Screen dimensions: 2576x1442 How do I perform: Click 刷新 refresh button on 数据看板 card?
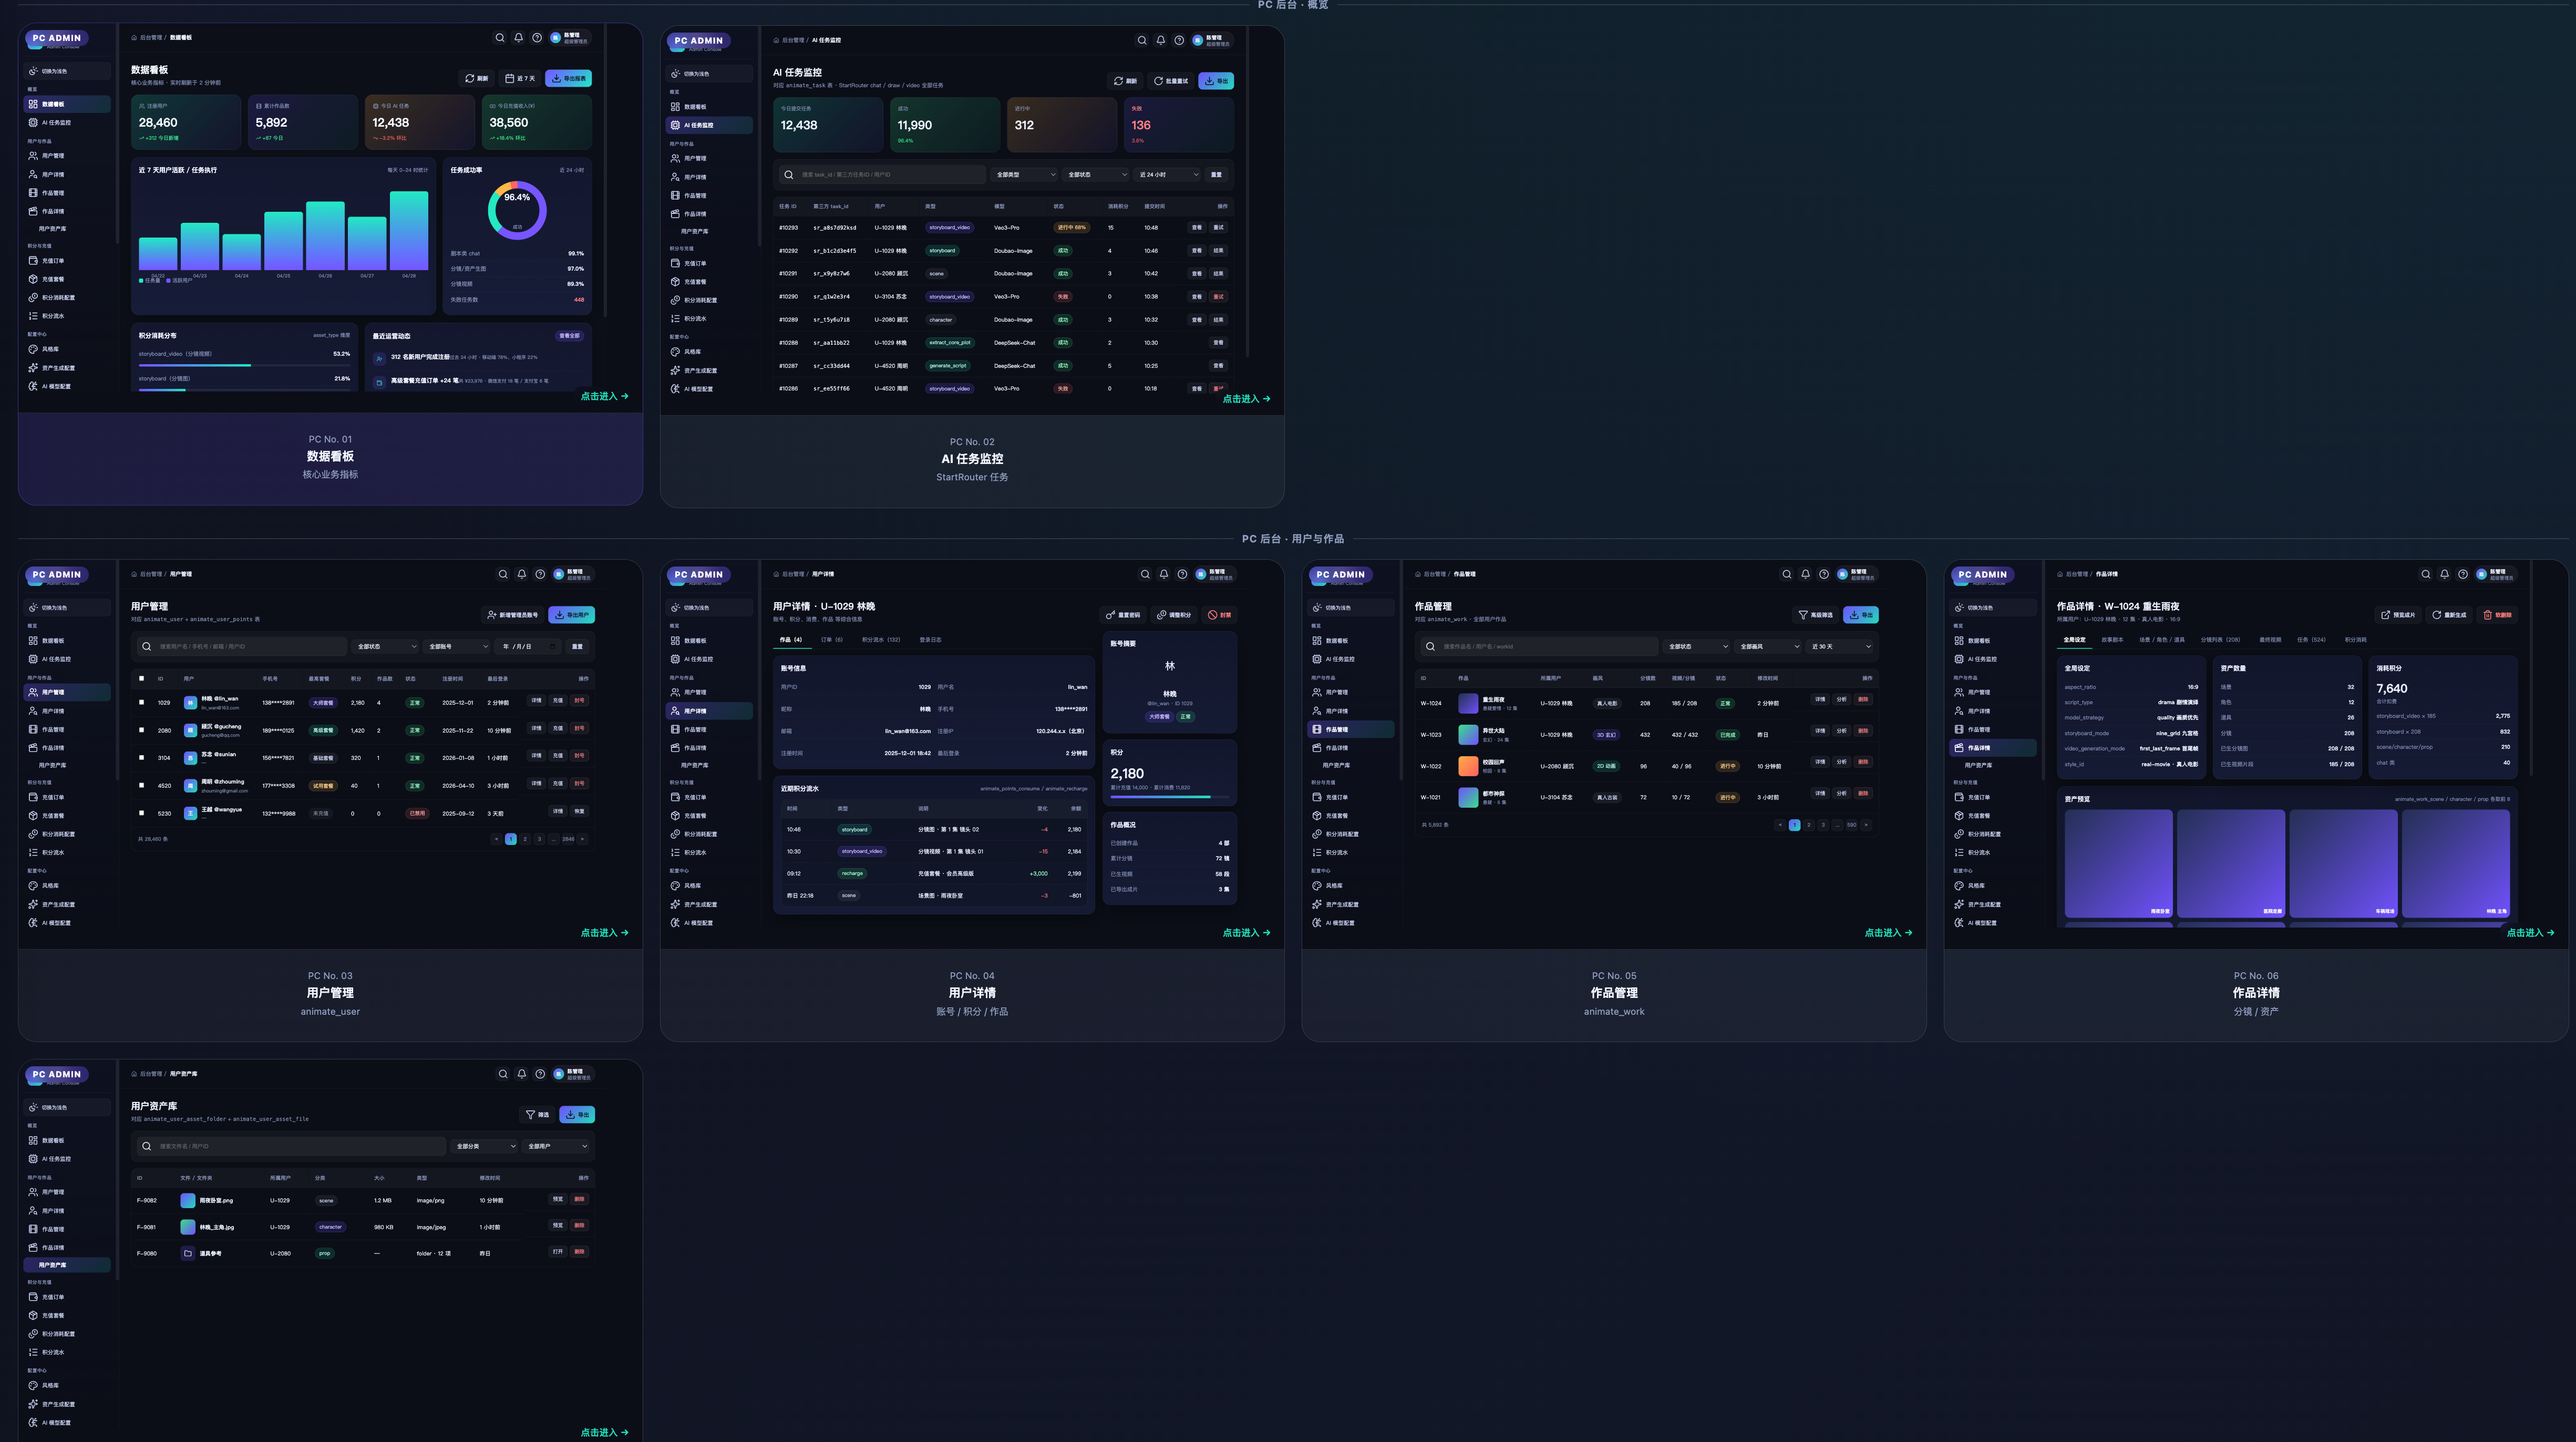[477, 78]
